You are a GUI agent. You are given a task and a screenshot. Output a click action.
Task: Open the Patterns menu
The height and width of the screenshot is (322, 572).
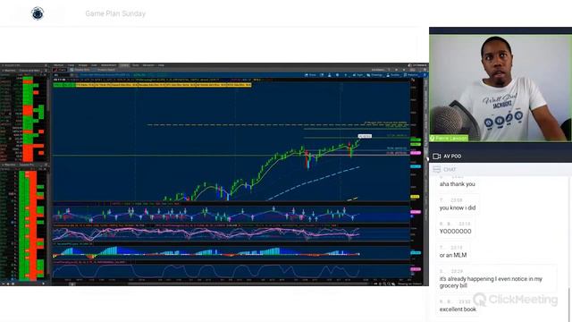[411, 75]
